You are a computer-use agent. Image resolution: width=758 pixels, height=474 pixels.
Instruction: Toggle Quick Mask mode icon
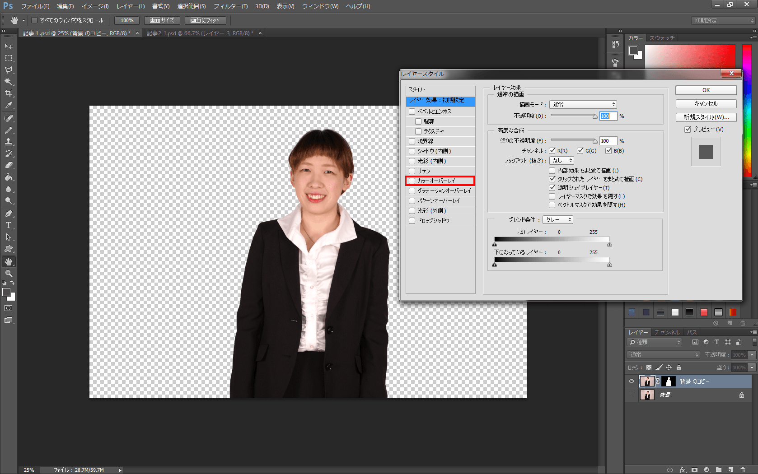(x=9, y=308)
